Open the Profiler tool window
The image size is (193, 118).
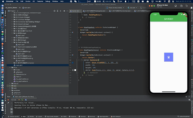[31, 117]
